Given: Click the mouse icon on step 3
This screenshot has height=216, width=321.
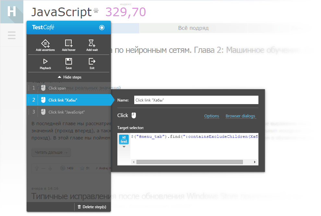Looking at the screenshot, I should point(43,112).
